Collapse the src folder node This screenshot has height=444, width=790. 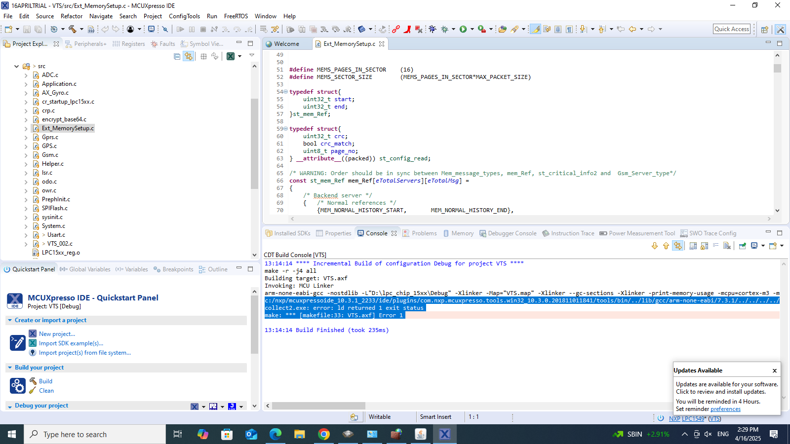pos(16,66)
